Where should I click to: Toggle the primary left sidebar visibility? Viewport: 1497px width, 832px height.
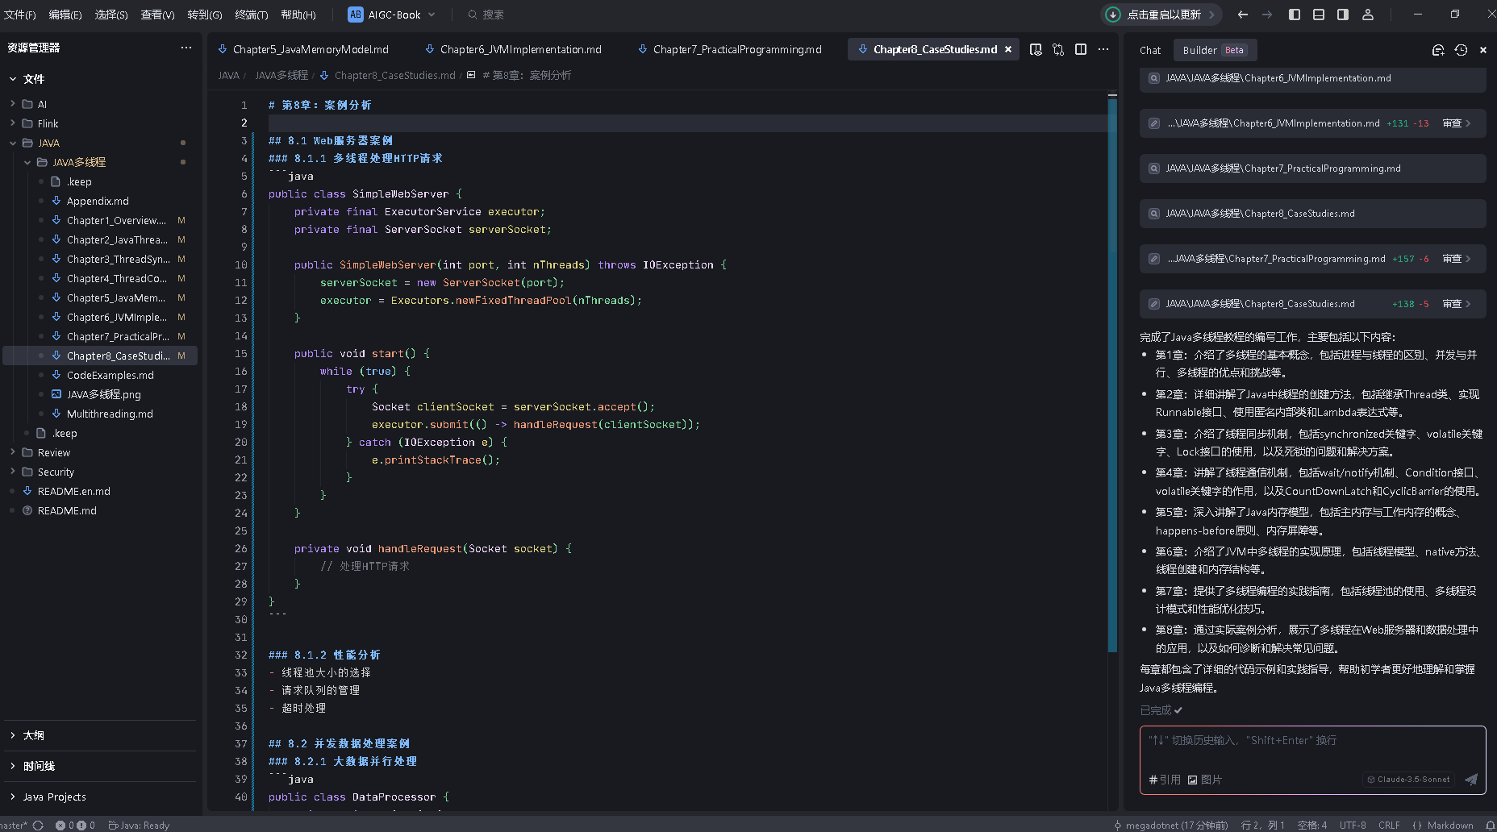(x=1295, y=15)
